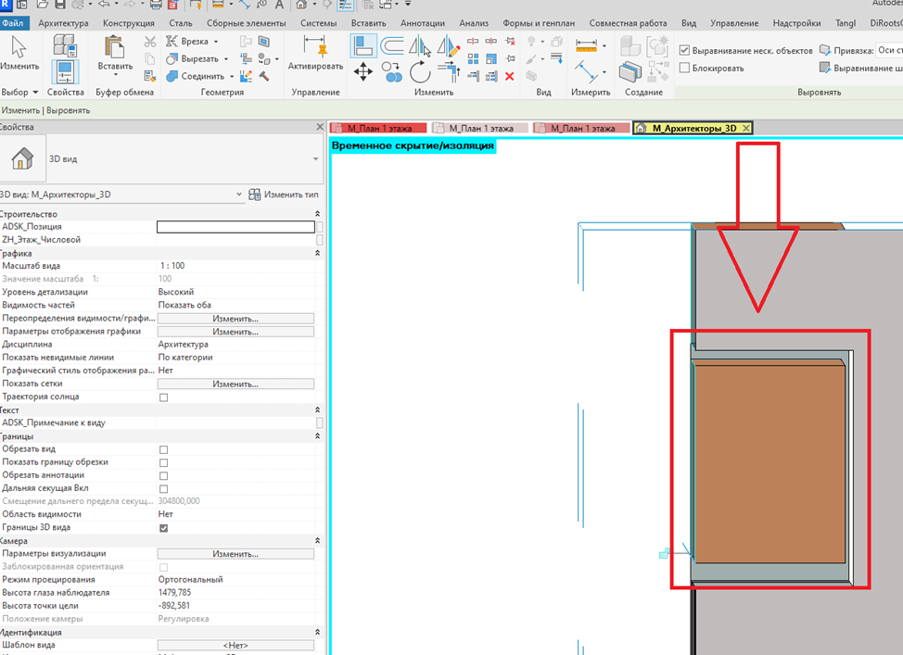Enable the Траектория солнца checkbox
The image size is (903, 655).
[x=163, y=397]
